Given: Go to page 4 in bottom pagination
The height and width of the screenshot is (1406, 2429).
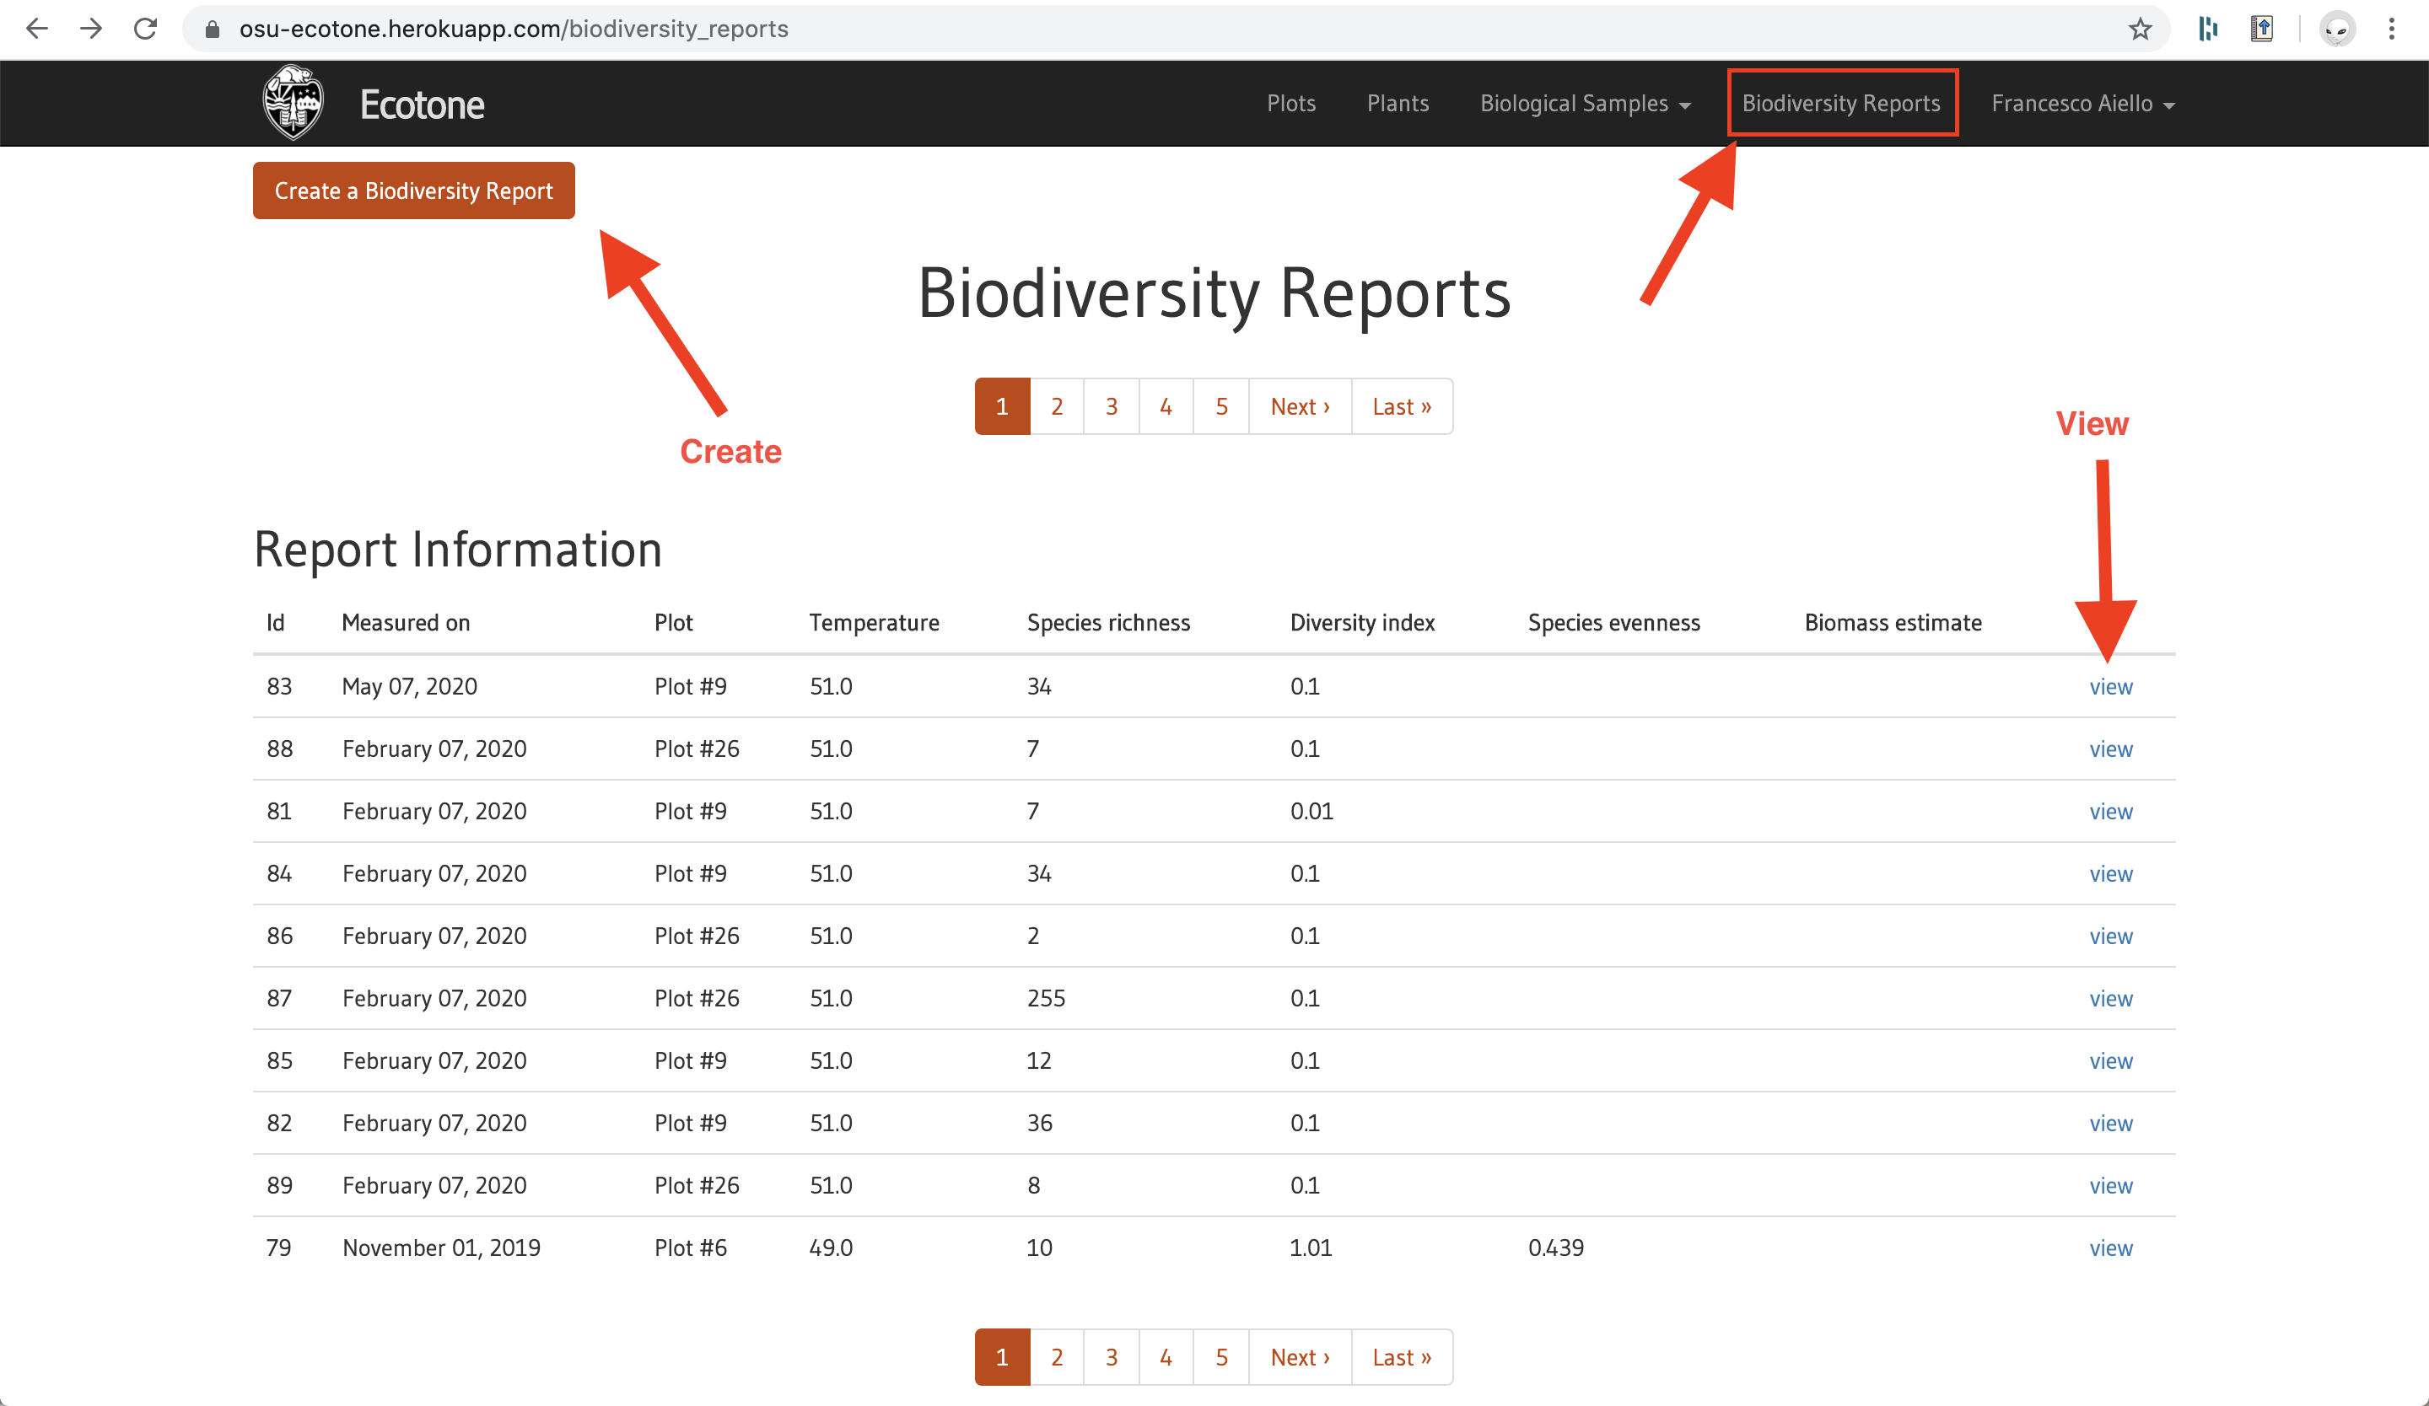Looking at the screenshot, I should 1166,1357.
